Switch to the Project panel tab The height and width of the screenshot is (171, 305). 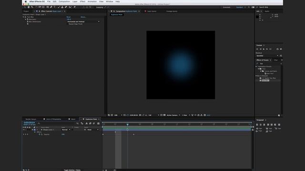click(x=26, y=11)
